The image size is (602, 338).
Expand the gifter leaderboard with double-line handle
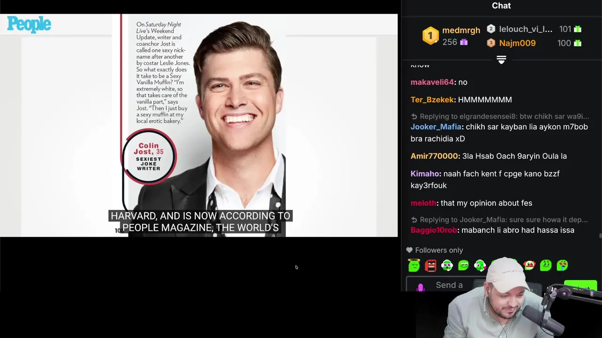[501, 60]
